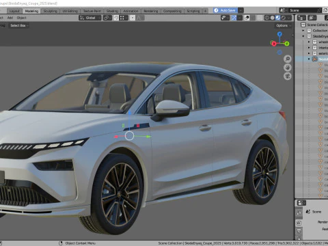328x246 pixels.
Task: Click the red X axis gizmo
Action: pyautogui.click(x=274, y=44)
